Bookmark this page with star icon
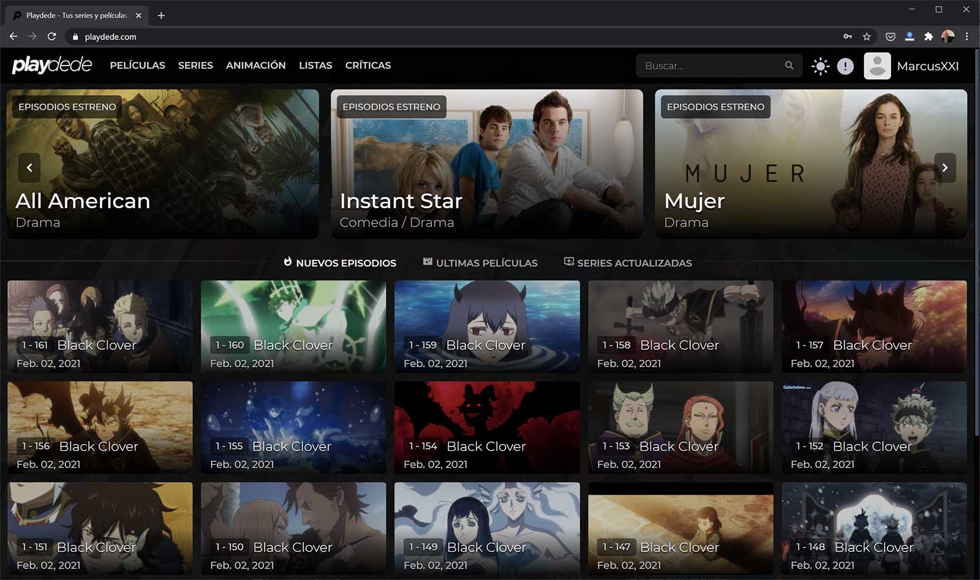Image resolution: width=980 pixels, height=580 pixels. [x=867, y=37]
